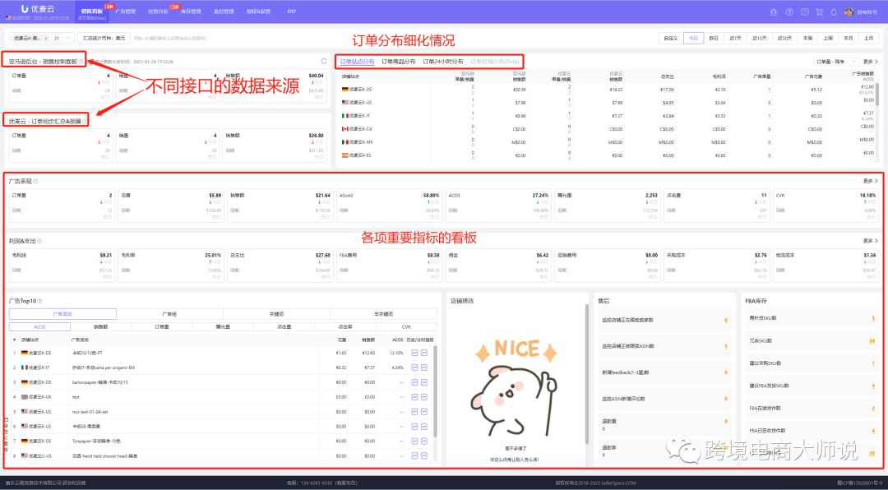Select the 昨日 date button

coord(714,38)
